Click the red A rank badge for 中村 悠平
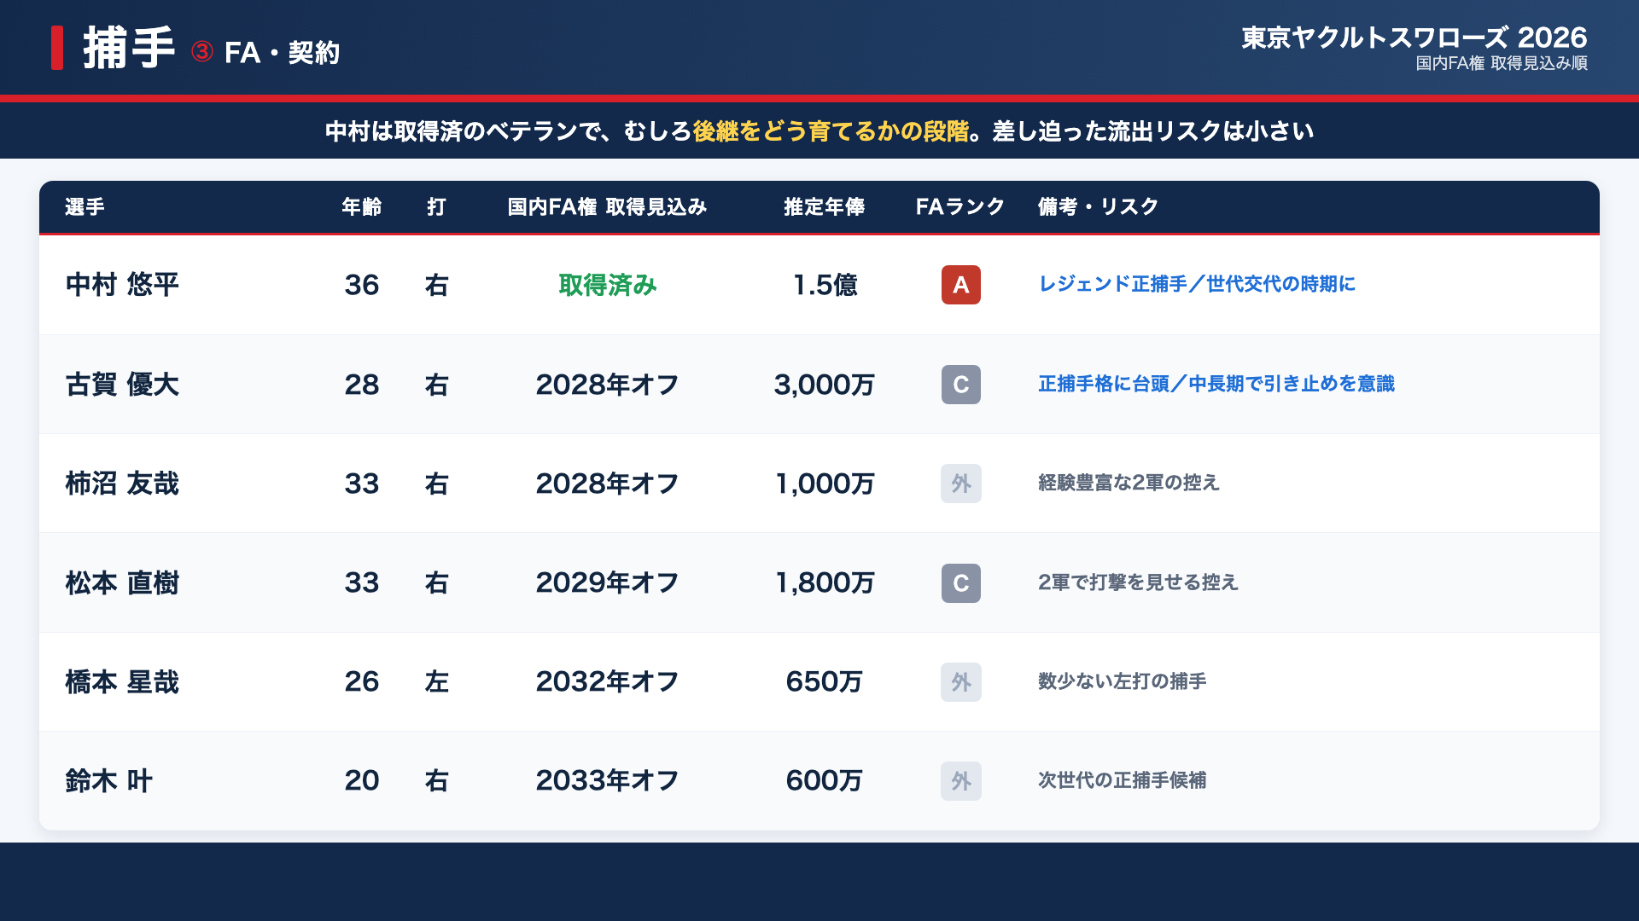 click(960, 285)
